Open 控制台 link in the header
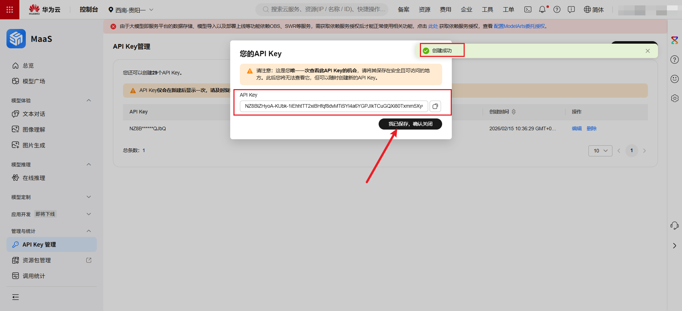Viewport: 682px width, 311px height. tap(89, 10)
